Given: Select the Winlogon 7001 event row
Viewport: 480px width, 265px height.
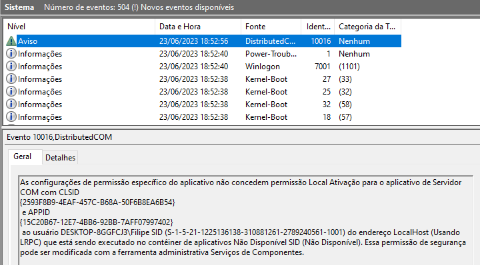Looking at the screenshot, I should point(202,67).
